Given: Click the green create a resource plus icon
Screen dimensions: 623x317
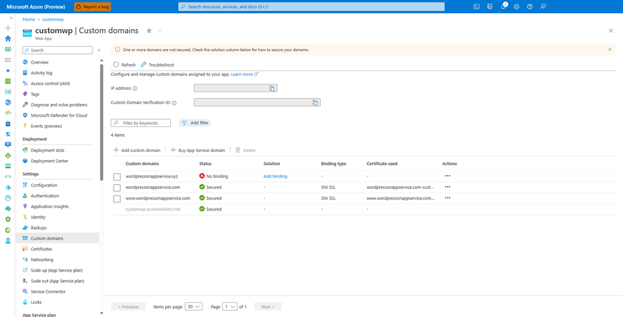Looking at the screenshot, I should click(8, 28).
